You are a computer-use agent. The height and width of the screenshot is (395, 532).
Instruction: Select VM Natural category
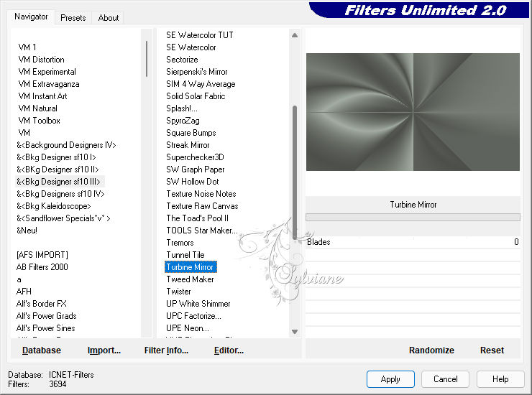coord(37,108)
